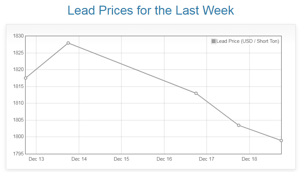Select the last, lowest data point on the line
The height and width of the screenshot is (172, 301).
281,140
